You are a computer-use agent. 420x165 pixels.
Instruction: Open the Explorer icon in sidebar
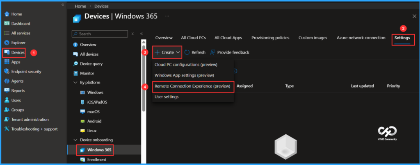(7, 43)
